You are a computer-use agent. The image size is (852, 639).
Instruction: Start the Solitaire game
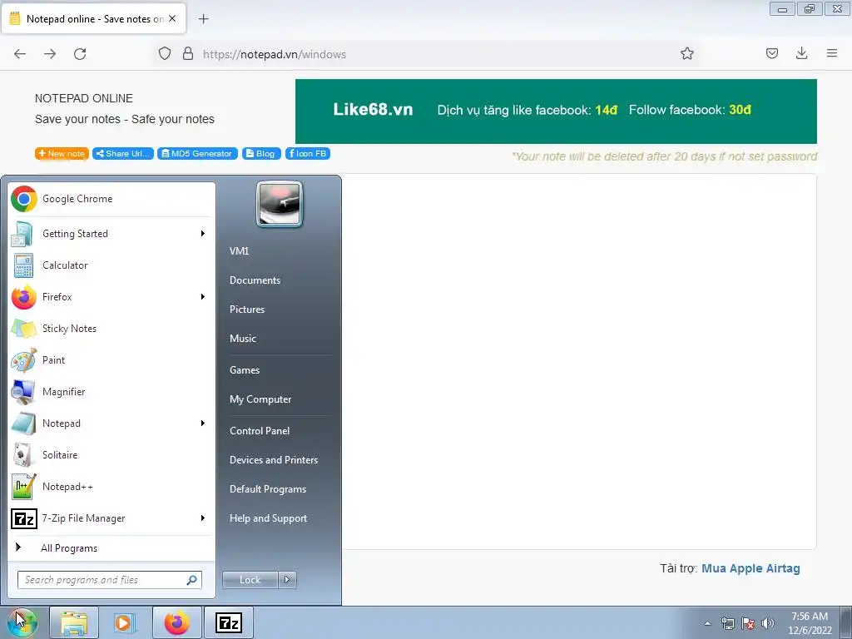[111, 455]
